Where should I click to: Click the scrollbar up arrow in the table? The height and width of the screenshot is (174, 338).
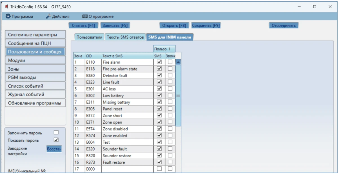tap(178, 62)
